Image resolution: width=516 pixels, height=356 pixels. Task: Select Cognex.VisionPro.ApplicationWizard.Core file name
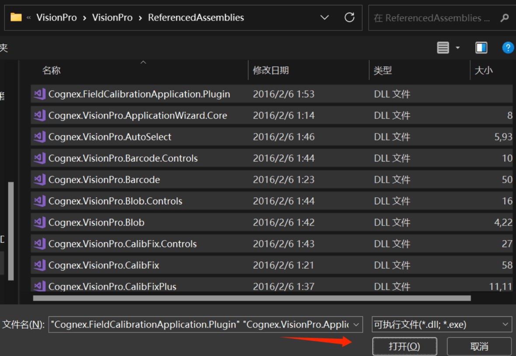pyautogui.click(x=138, y=115)
